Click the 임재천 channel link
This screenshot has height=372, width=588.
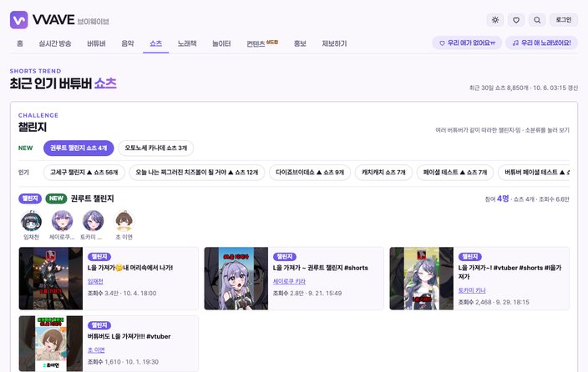pyautogui.click(x=95, y=281)
